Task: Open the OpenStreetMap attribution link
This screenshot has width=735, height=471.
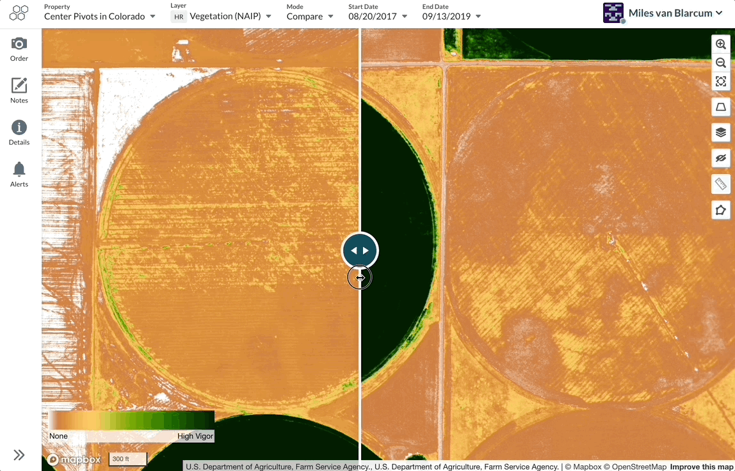Action: (636, 467)
